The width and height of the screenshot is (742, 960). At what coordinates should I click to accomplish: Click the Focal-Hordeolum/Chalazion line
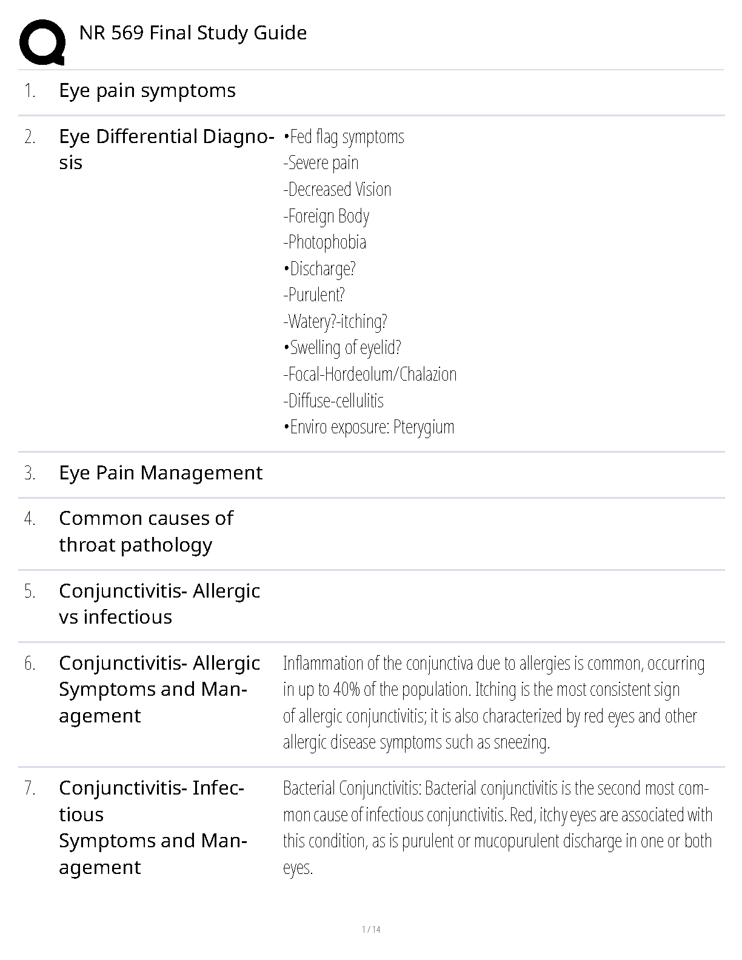coord(370,375)
